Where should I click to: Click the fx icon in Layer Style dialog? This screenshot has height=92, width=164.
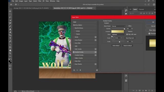[x=74, y=70]
